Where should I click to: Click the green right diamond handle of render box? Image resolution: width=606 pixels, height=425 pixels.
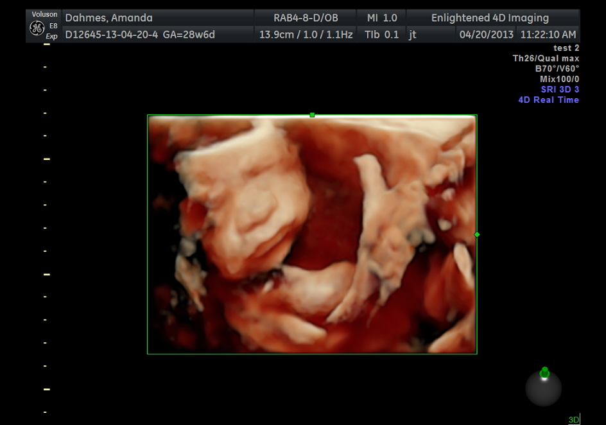(477, 234)
